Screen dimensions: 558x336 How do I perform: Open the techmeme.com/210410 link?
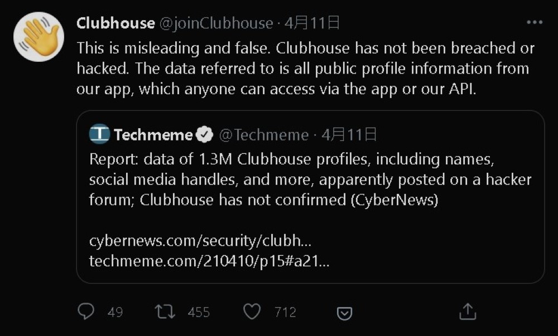coord(209,261)
